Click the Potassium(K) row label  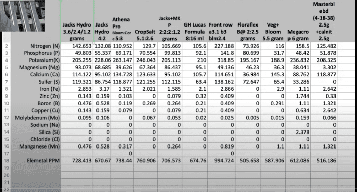[44, 60]
